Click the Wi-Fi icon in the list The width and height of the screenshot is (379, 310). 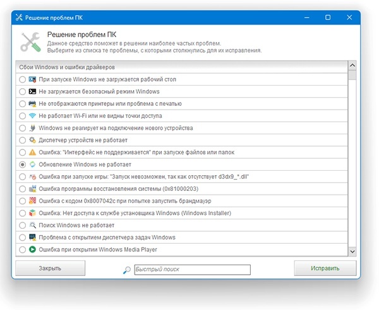[x=32, y=116]
